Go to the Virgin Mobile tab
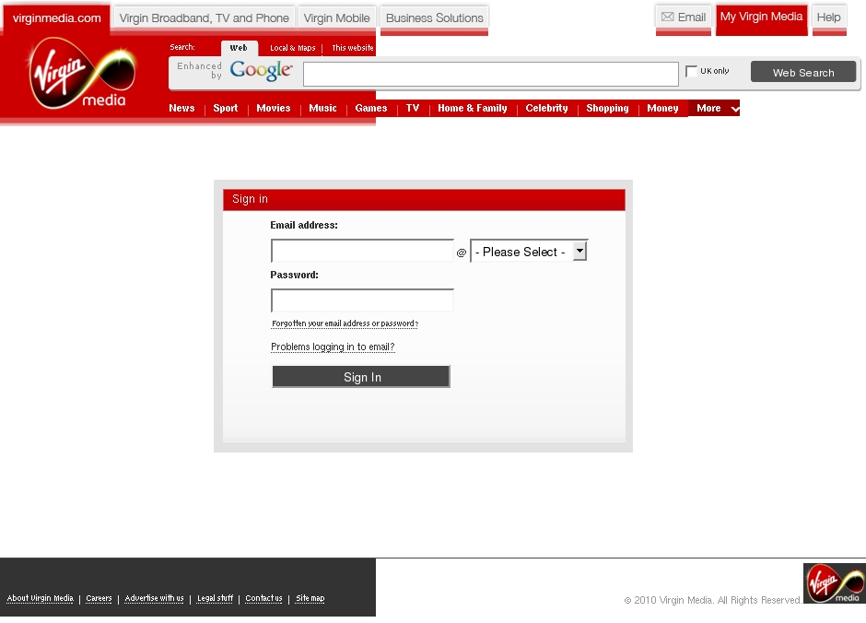This screenshot has height=623, width=866. pos(337,18)
